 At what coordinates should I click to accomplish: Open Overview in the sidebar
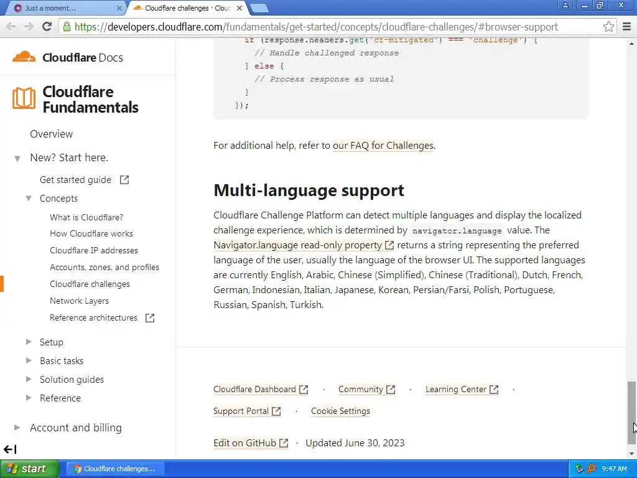(x=51, y=134)
